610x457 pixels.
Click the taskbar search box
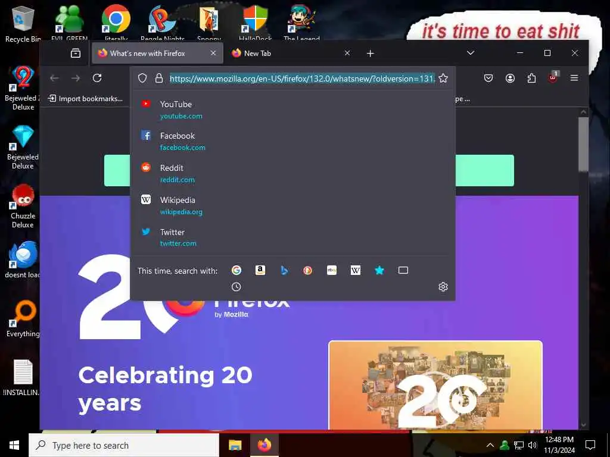coord(124,445)
